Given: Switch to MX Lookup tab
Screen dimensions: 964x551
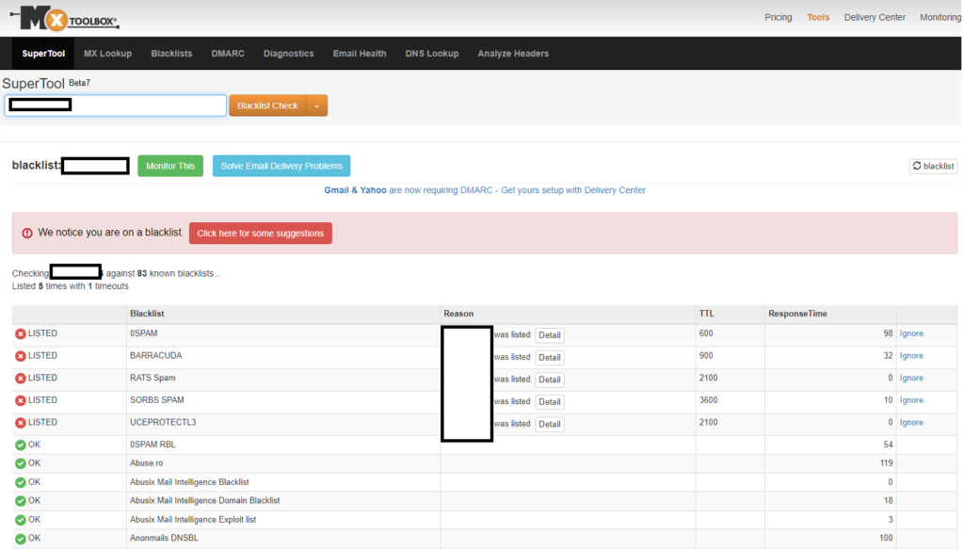Looking at the screenshot, I should [107, 54].
